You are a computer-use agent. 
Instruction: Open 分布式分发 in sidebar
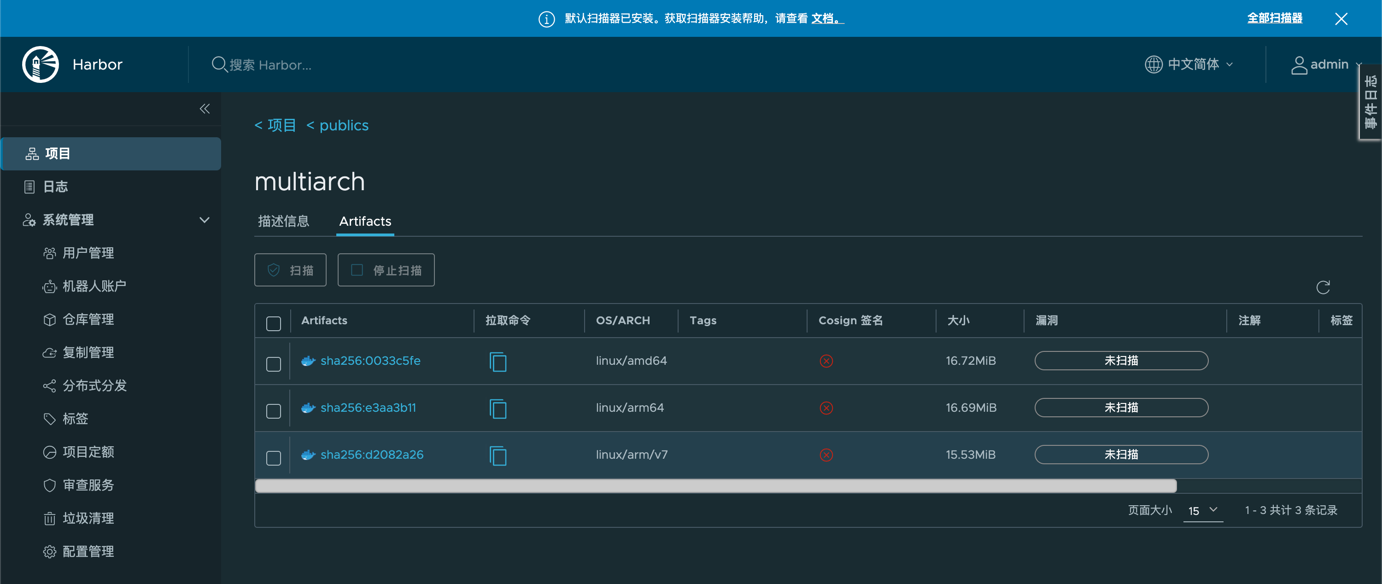(94, 385)
